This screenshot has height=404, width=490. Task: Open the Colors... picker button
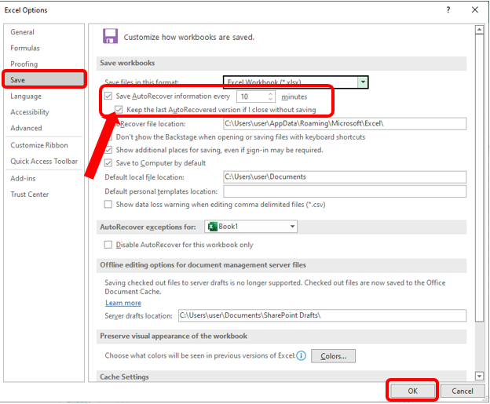(x=333, y=356)
